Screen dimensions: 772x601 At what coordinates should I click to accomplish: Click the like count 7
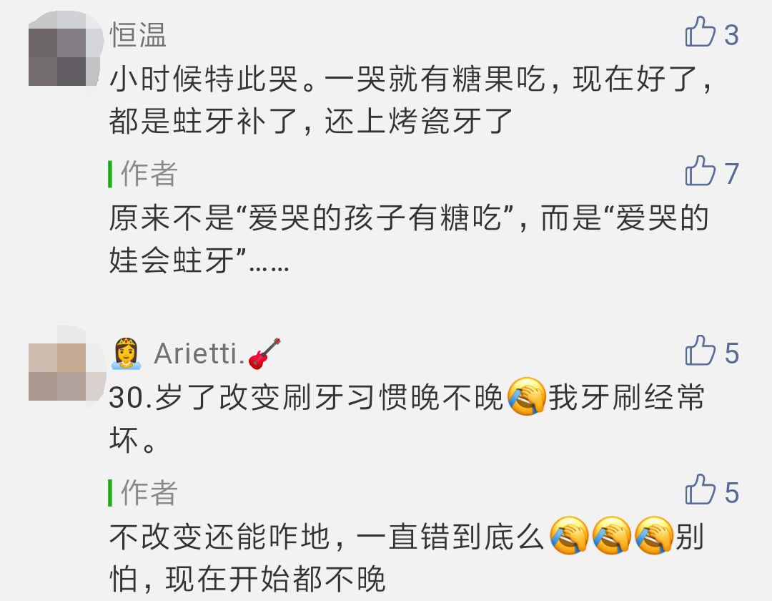point(731,174)
